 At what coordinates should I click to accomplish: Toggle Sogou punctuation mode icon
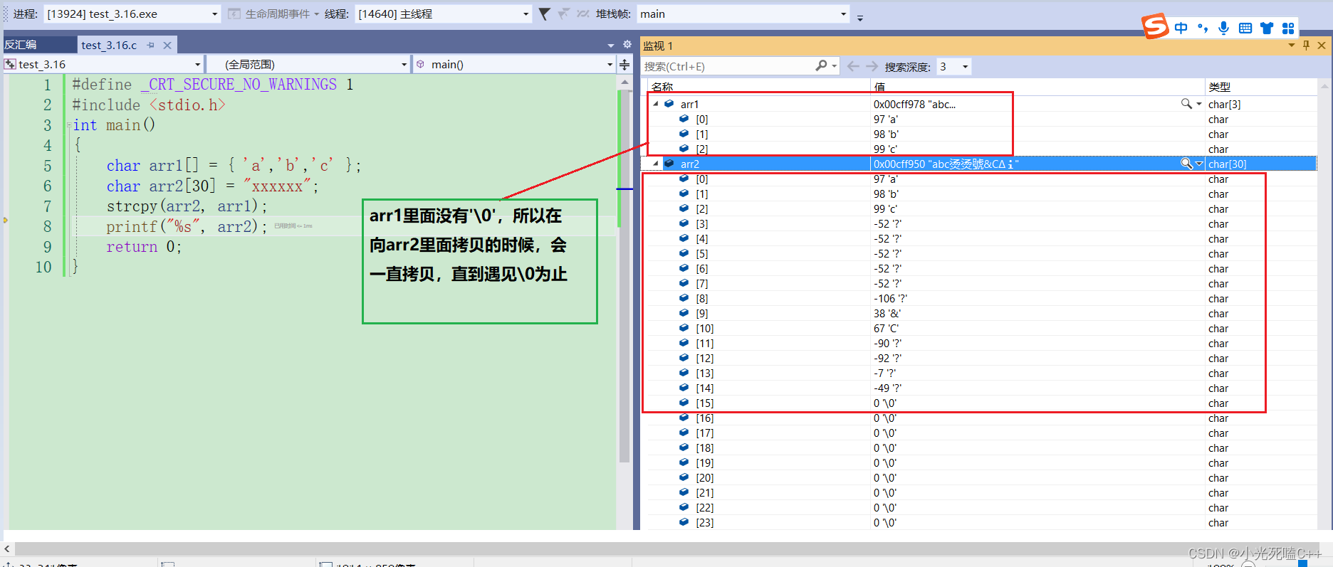[1203, 28]
